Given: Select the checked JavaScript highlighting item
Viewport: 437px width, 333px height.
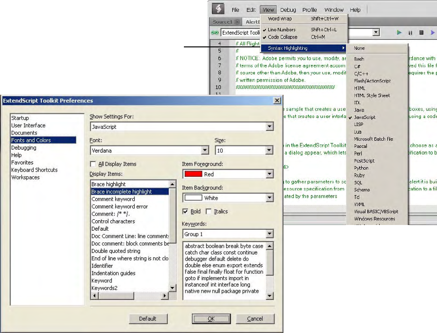Looking at the screenshot, I should pyautogui.click(x=377, y=117).
